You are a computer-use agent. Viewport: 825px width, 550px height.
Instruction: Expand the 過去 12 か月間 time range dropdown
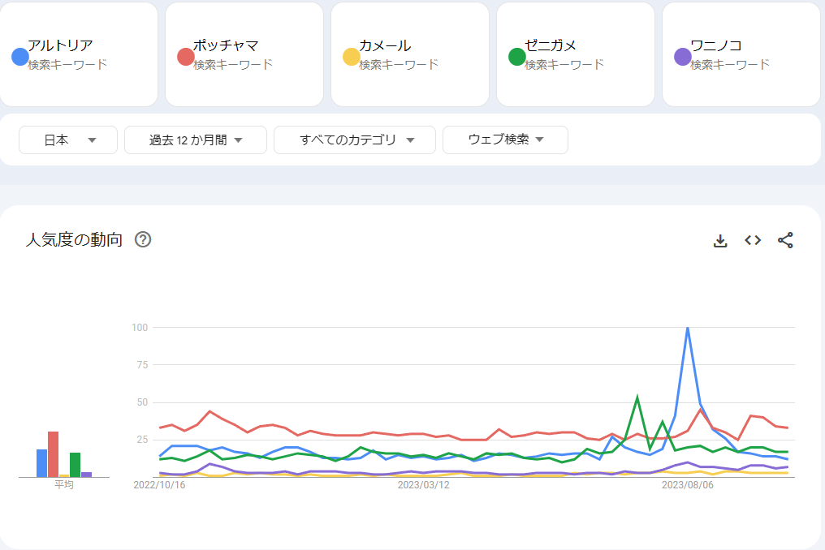(x=196, y=140)
